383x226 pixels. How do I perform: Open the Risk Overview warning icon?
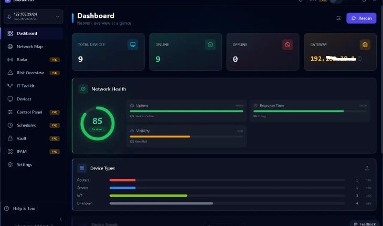click(x=10, y=73)
